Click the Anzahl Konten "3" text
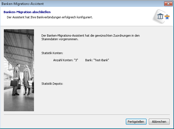The image size is (174, 129). click(65, 60)
